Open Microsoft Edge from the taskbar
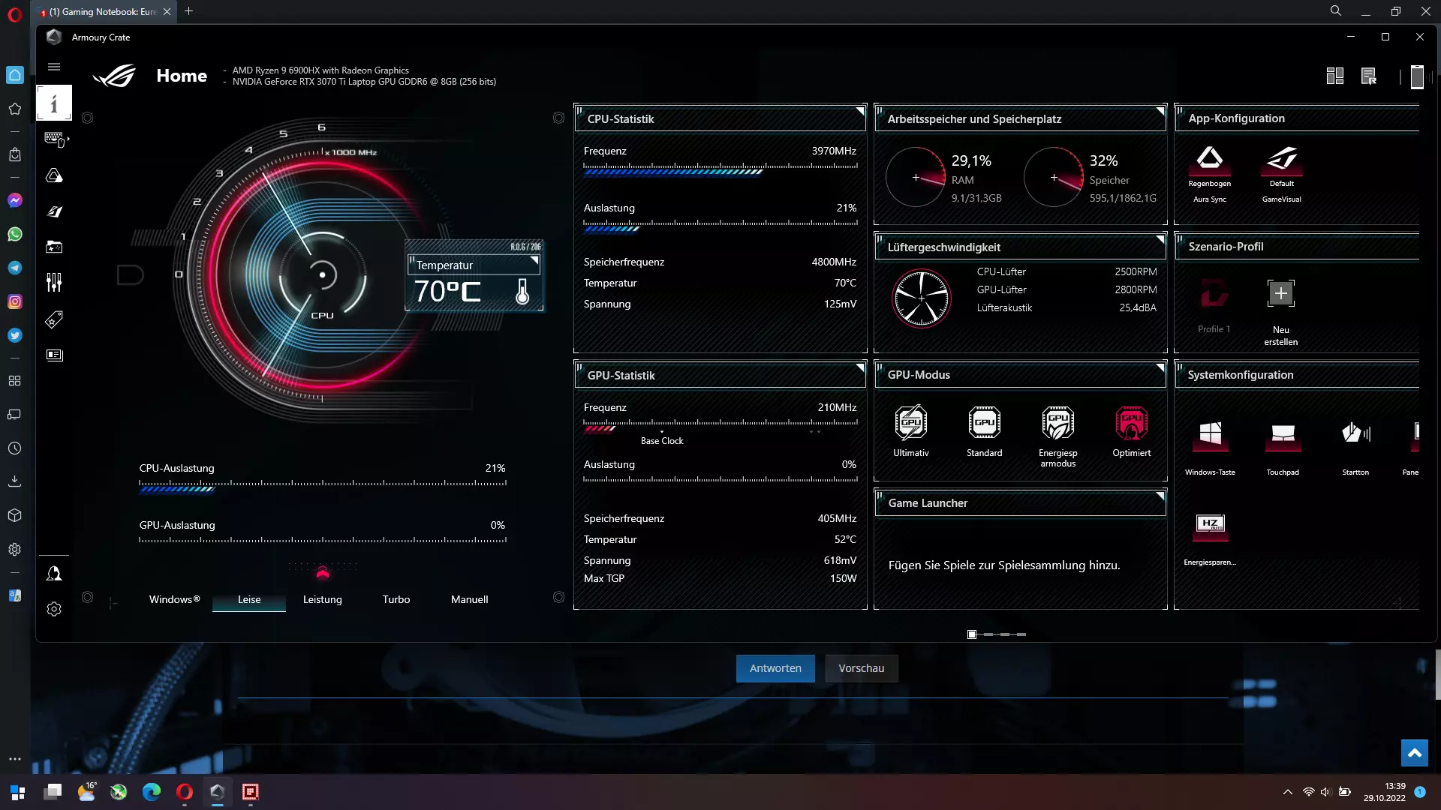The height and width of the screenshot is (810, 1441). pos(152,792)
